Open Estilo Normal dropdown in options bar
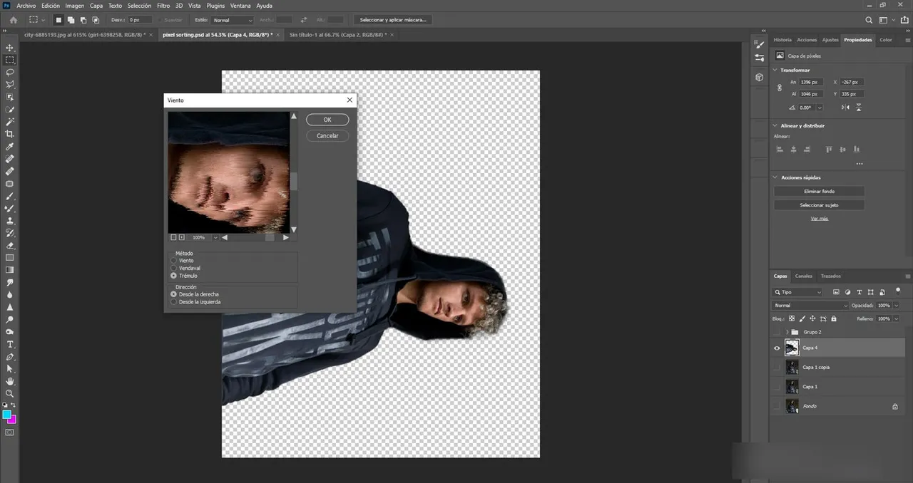913x483 pixels. pos(232,20)
